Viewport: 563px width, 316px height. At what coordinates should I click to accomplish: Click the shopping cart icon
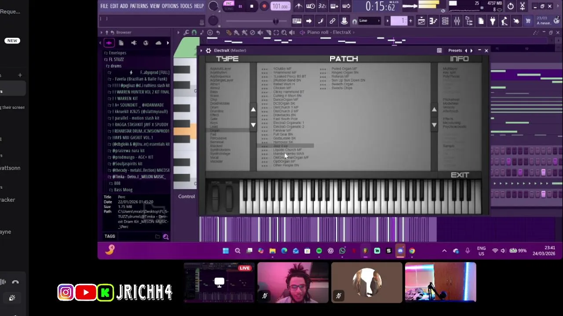click(x=528, y=21)
